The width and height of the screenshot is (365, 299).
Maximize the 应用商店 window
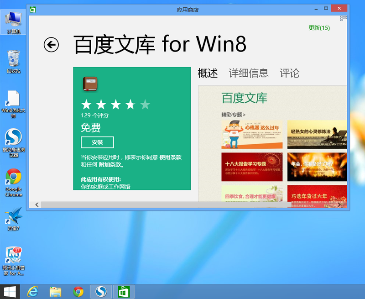pyautogui.click(x=326, y=8)
